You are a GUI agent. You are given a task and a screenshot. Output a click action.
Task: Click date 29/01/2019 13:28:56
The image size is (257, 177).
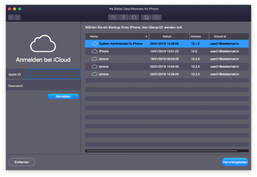pos(164,44)
